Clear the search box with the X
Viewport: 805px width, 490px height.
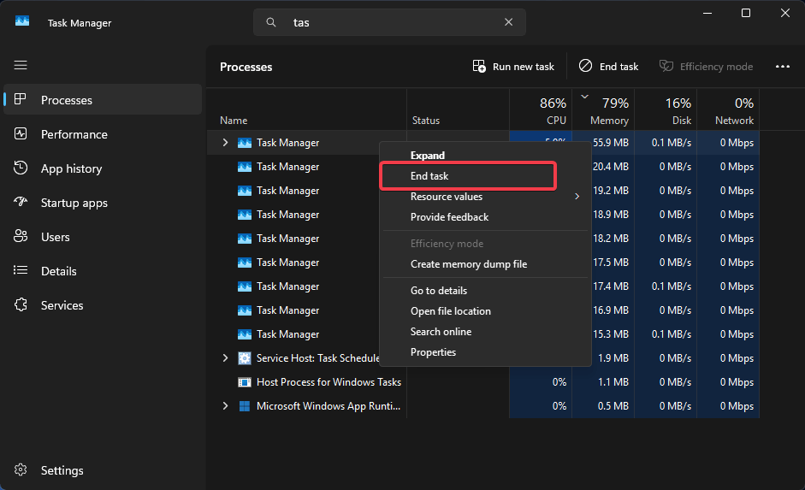pos(508,23)
